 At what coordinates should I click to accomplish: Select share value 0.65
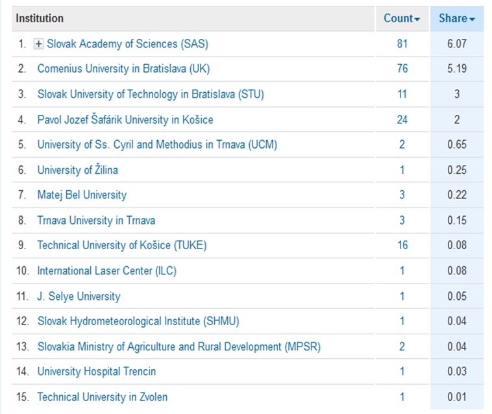click(x=457, y=144)
